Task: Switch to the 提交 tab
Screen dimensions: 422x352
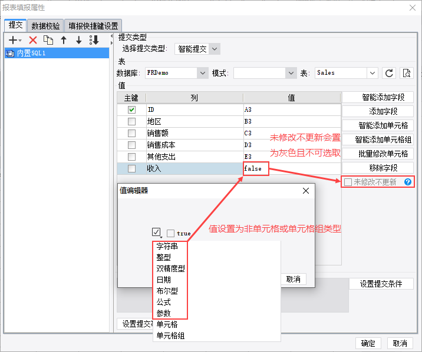Action: pos(15,25)
